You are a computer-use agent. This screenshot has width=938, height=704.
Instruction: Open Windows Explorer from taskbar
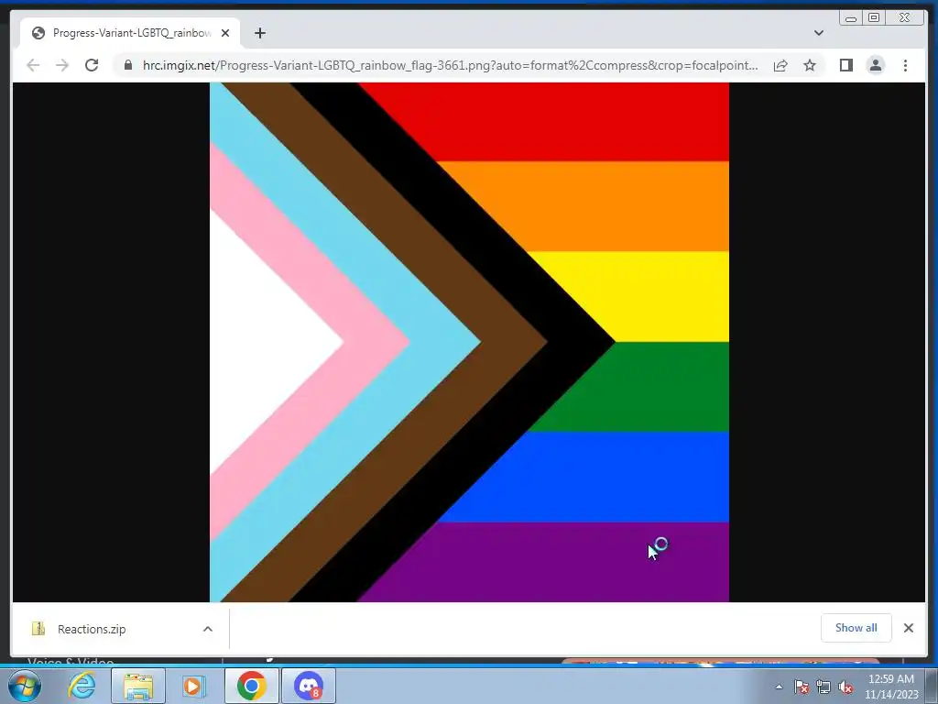pyautogui.click(x=138, y=686)
